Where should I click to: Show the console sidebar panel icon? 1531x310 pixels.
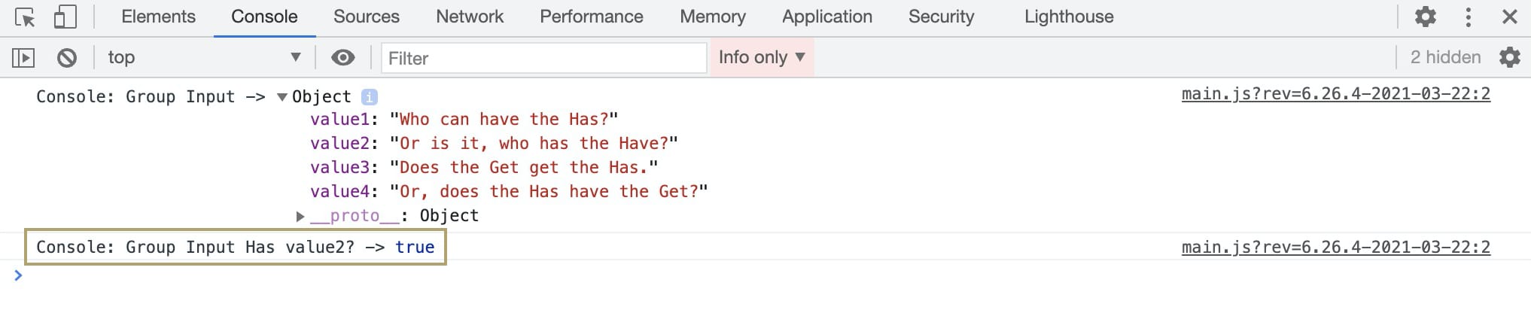click(23, 57)
